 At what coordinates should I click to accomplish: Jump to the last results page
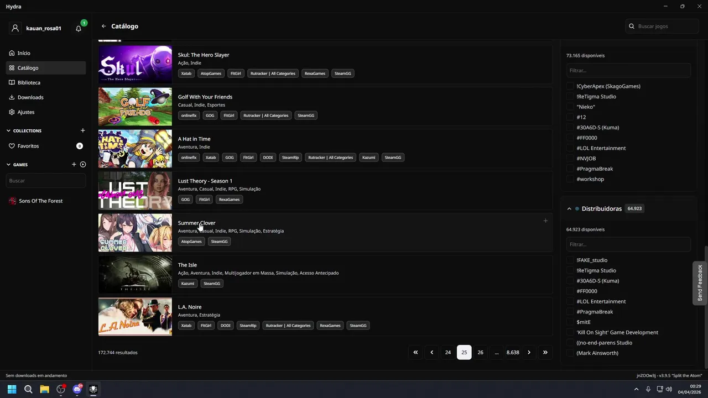click(x=545, y=352)
